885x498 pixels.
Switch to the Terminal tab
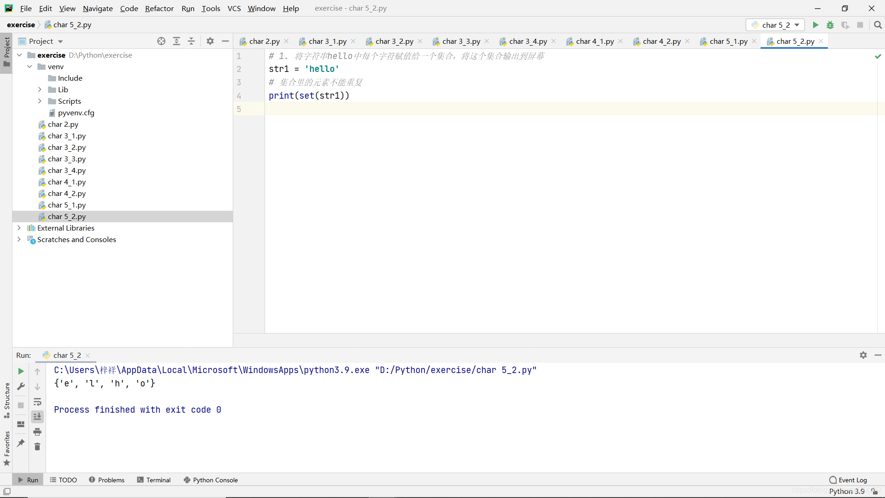pyautogui.click(x=159, y=480)
